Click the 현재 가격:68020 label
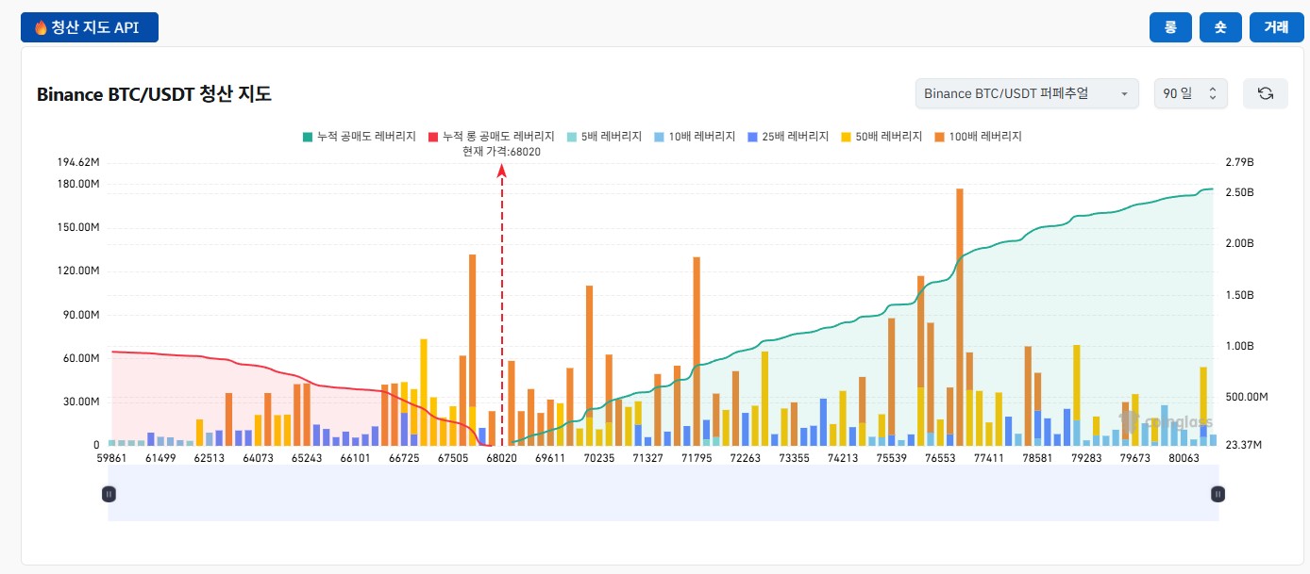 [501, 152]
